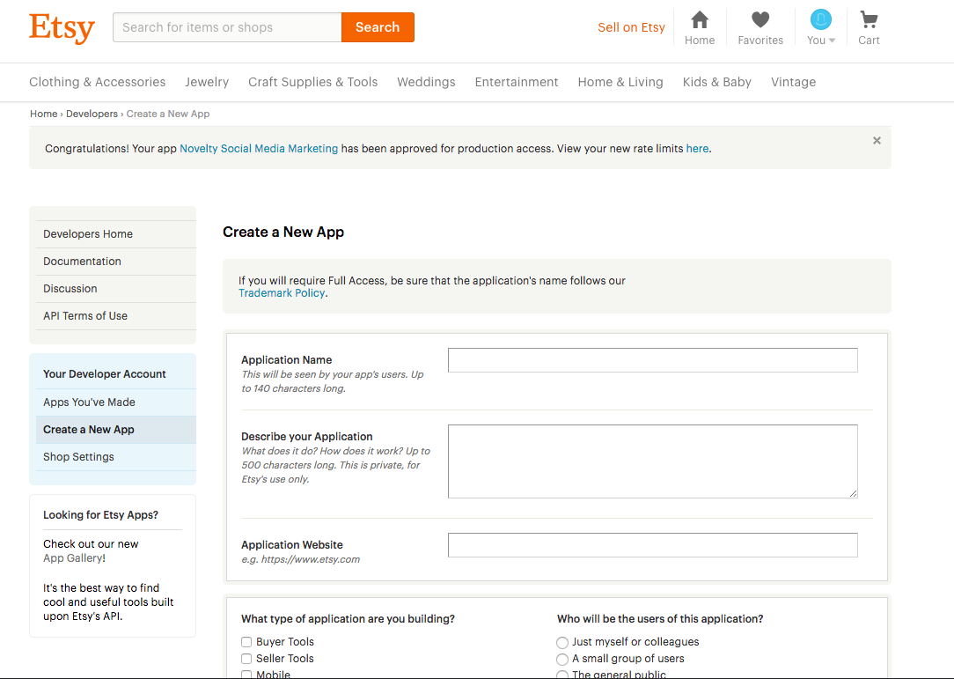Open Apps You've Made
Viewport: 954px width, 679px height.
point(116,402)
